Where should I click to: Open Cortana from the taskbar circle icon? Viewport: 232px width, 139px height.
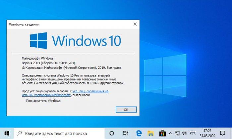pyautogui.click(x=112, y=133)
